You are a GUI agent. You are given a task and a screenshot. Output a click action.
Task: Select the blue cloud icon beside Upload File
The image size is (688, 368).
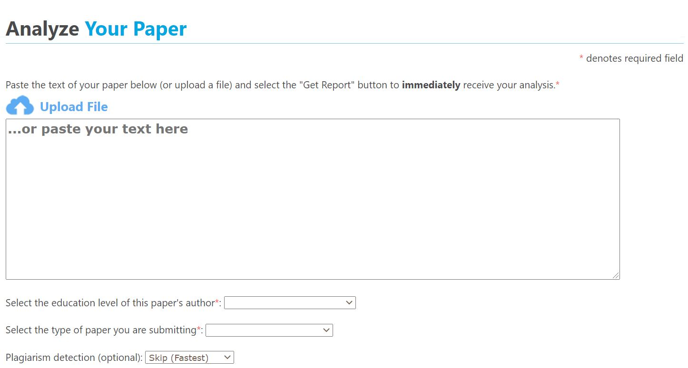click(x=19, y=105)
